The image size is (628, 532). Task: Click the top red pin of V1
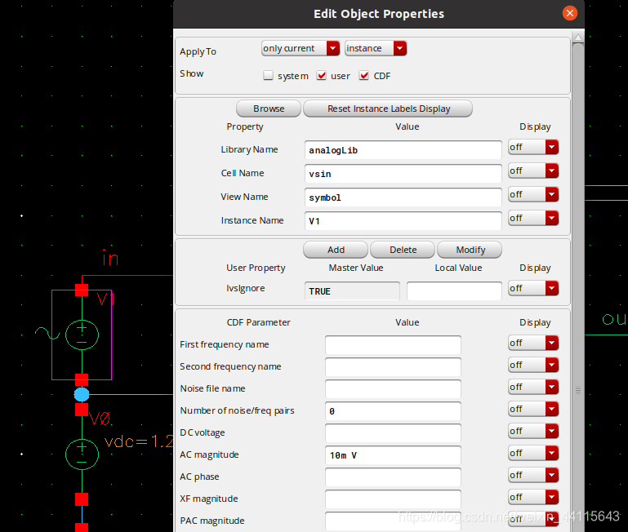tap(82, 290)
